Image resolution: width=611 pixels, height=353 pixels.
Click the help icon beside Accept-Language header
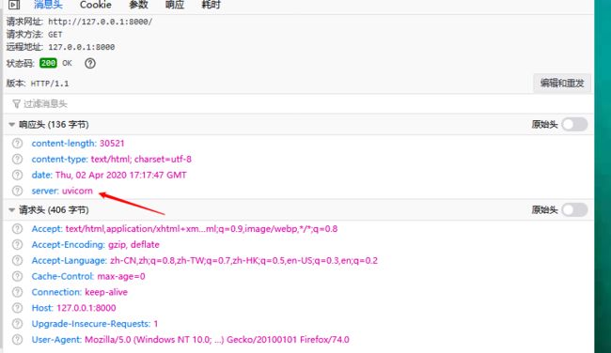click(x=17, y=260)
